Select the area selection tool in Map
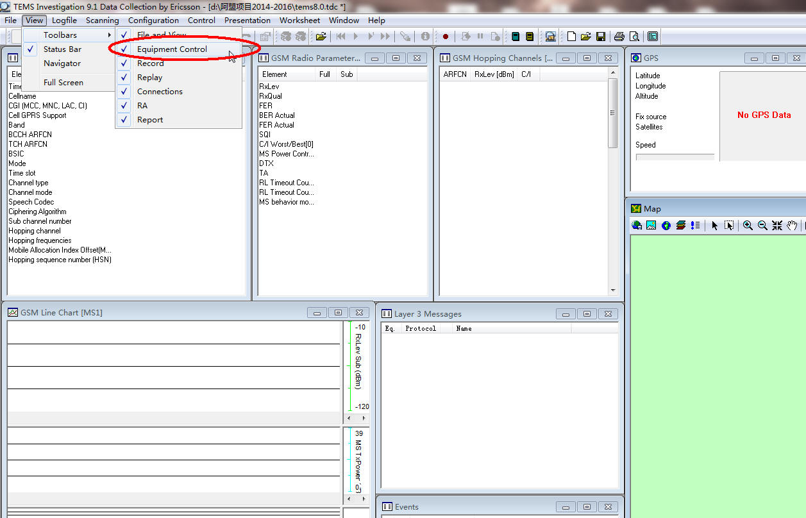806x518 pixels. coord(729,225)
